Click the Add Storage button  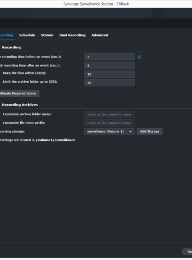pos(150,132)
